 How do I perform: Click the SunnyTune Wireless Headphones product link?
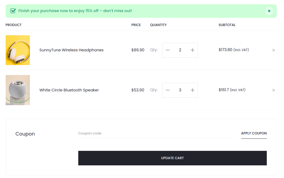(x=71, y=50)
